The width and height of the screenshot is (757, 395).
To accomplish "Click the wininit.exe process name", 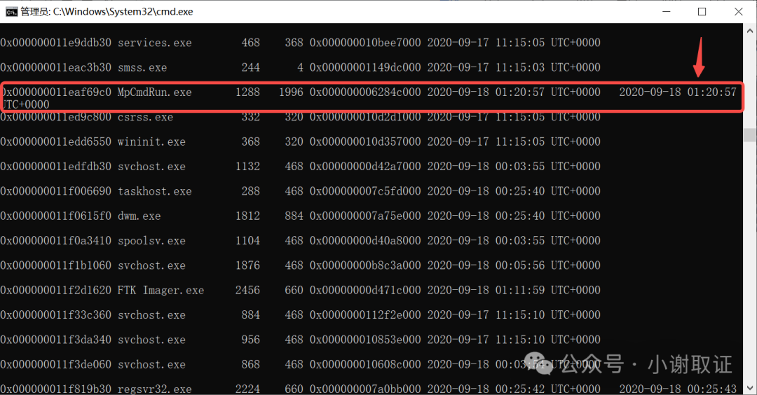I will click(x=151, y=141).
